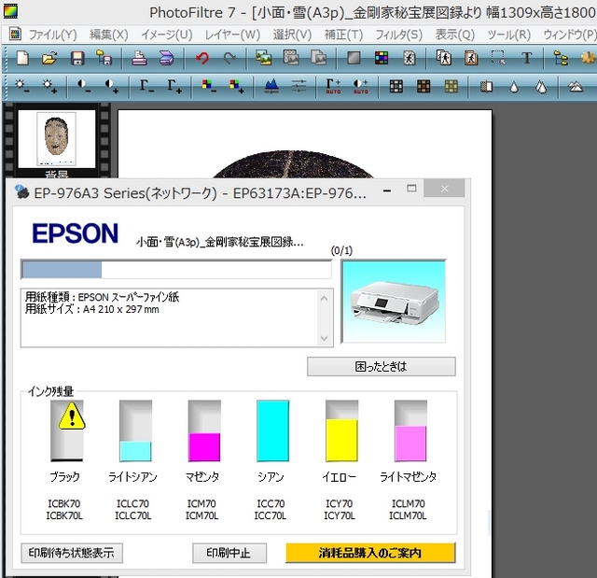Open the ファイル(Y) menu
The image size is (597, 578).
pos(52,35)
